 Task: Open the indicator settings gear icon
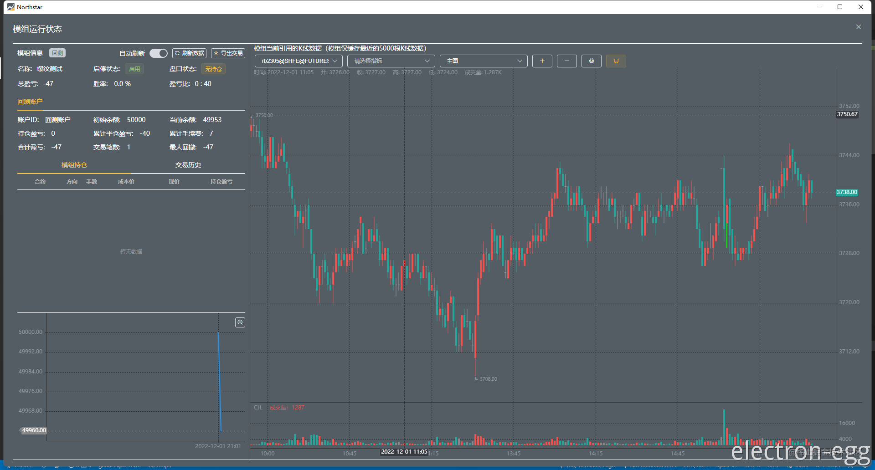(592, 61)
